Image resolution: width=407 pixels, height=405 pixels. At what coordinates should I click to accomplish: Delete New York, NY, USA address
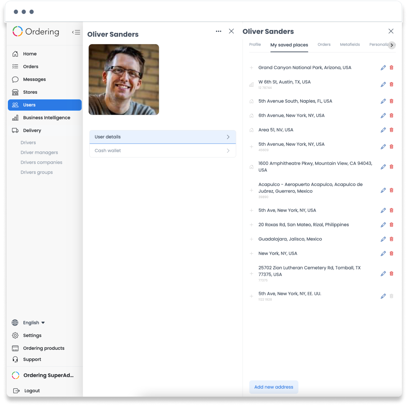pyautogui.click(x=391, y=253)
